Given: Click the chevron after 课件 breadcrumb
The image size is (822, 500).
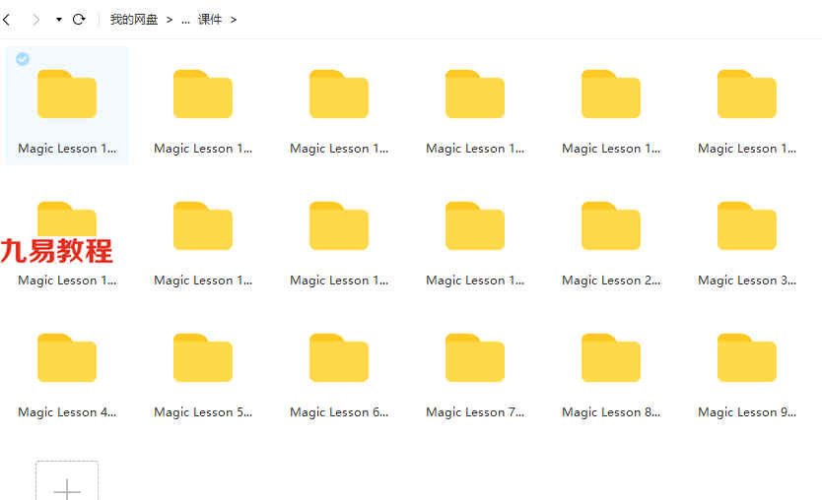Looking at the screenshot, I should tap(234, 20).
